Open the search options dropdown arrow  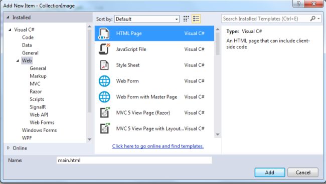click(318, 18)
